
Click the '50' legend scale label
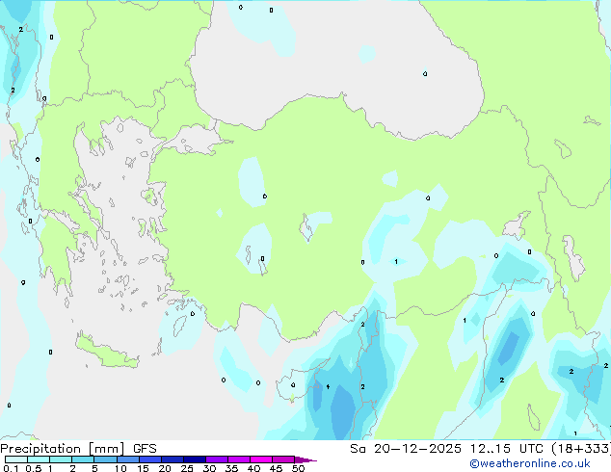click(x=298, y=468)
